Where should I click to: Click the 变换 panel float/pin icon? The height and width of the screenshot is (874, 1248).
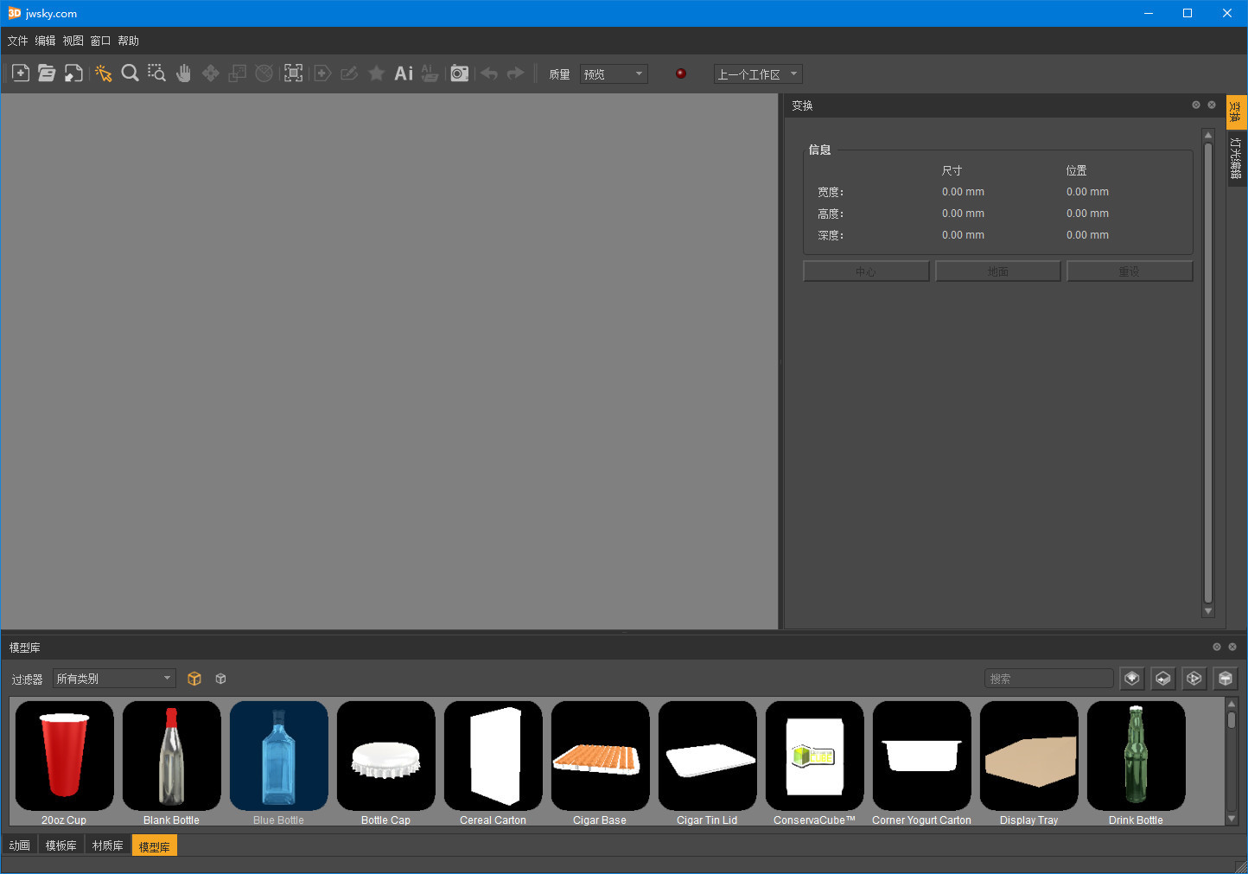tap(1196, 105)
